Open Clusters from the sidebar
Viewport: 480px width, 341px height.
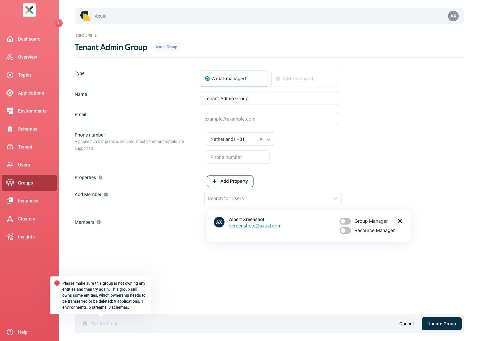(29, 219)
